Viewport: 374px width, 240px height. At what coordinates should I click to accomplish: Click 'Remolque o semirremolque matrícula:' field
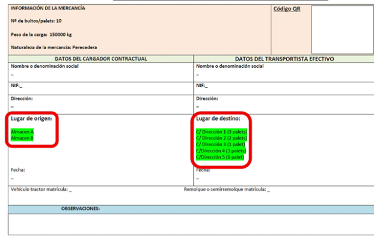click(x=227, y=189)
